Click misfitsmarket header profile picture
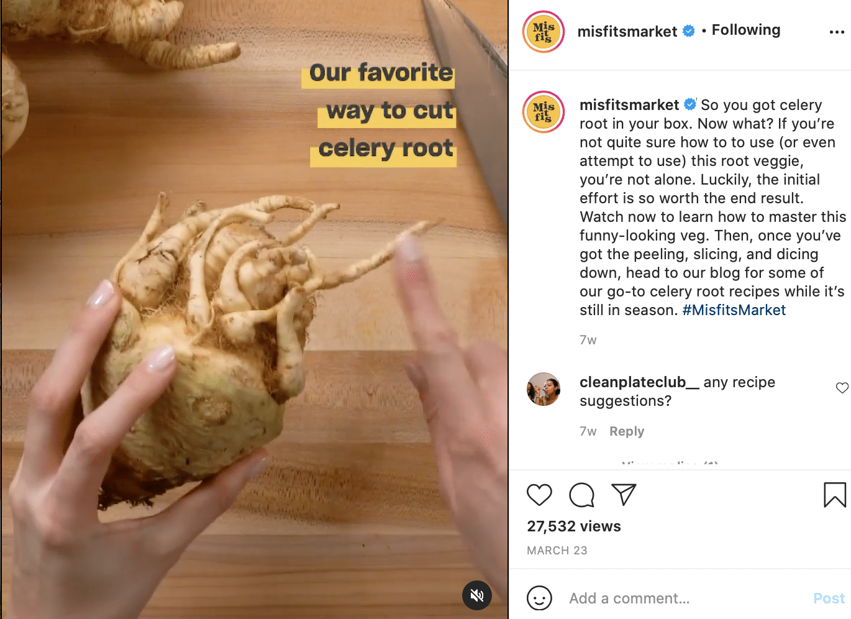851x619 pixels. coord(544,32)
